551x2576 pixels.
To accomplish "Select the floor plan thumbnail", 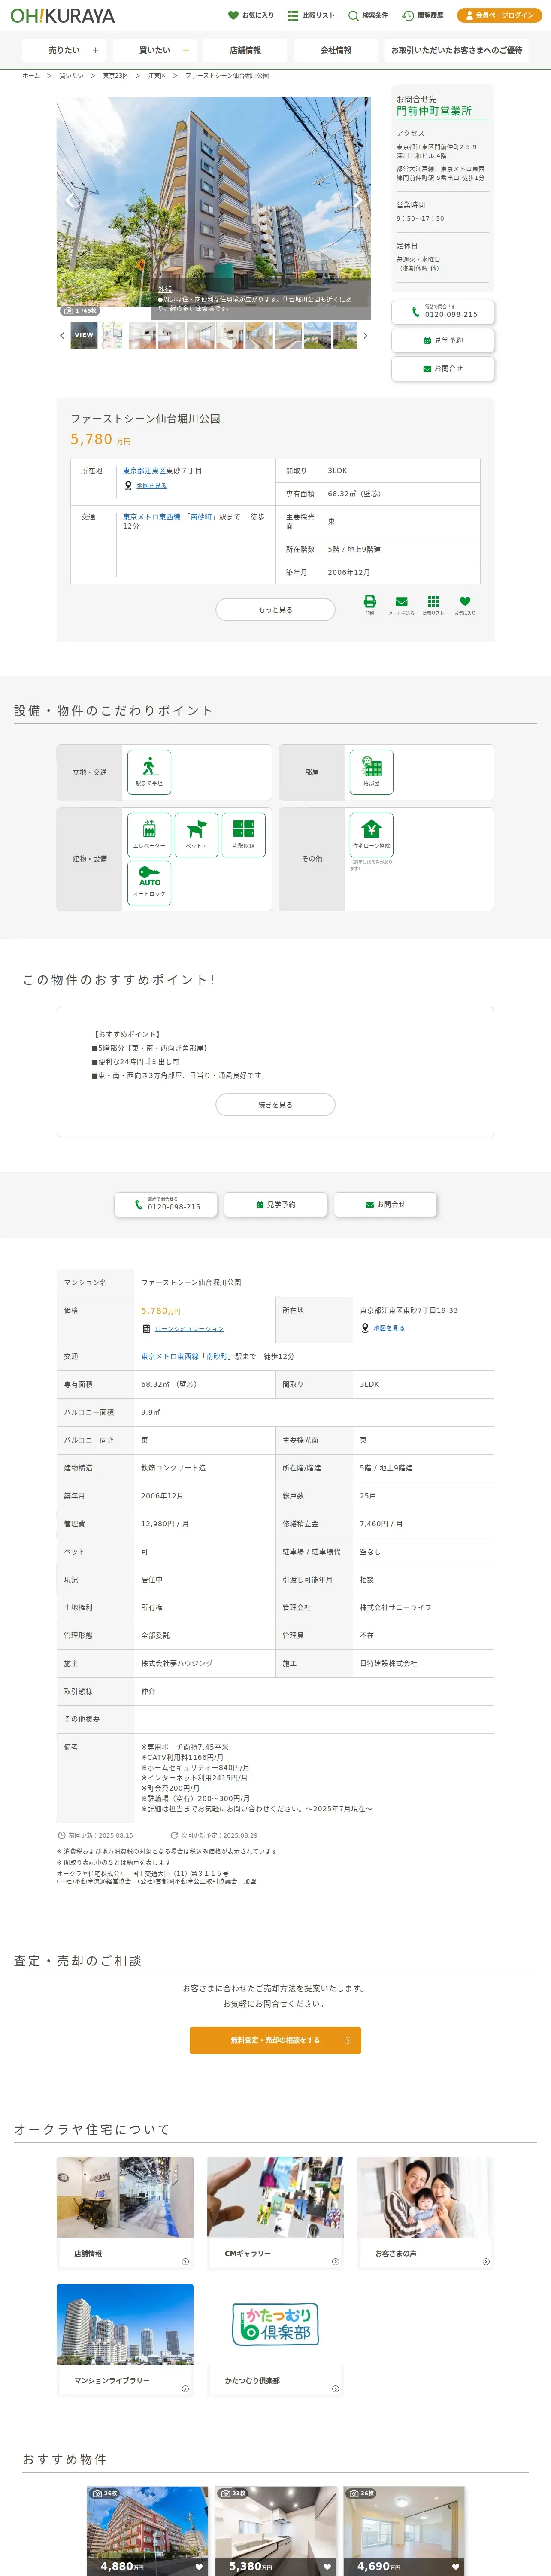I will tap(113, 335).
